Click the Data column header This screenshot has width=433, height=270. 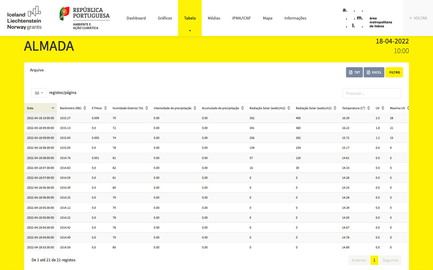click(x=41, y=108)
